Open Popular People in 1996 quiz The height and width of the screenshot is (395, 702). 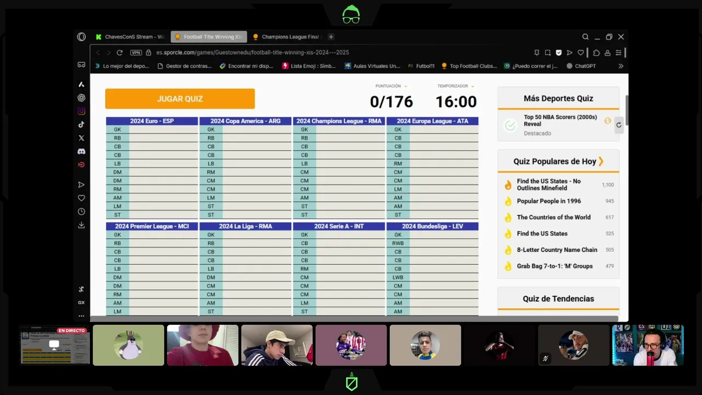[548, 201]
